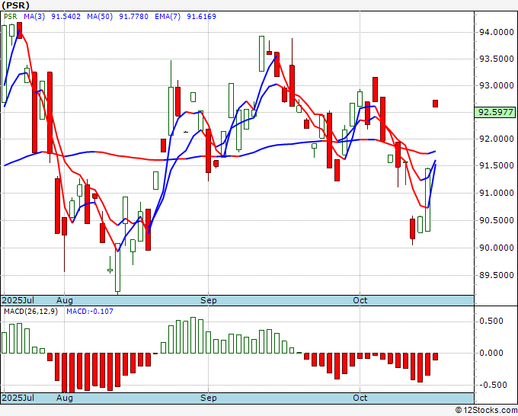Click the 2025Jul label on MACD axis
Screen dimensions: 518x416
pos(18,398)
